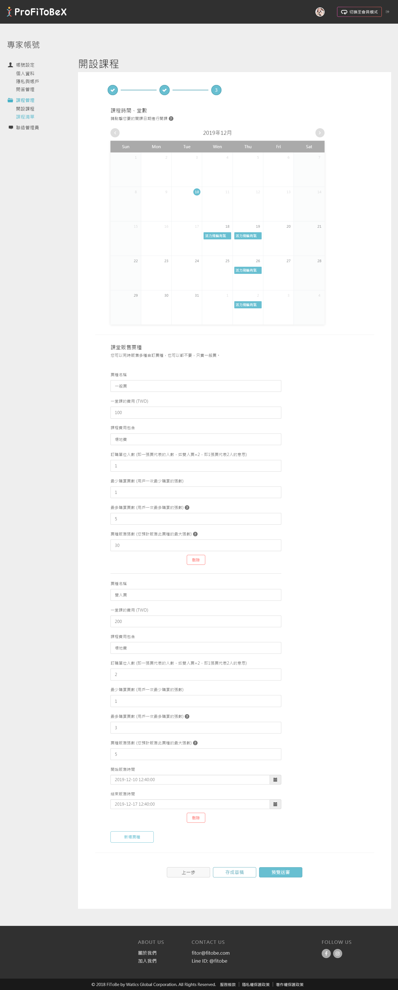
Task: Open 服務條款 footer link
Action: pyautogui.click(x=228, y=984)
